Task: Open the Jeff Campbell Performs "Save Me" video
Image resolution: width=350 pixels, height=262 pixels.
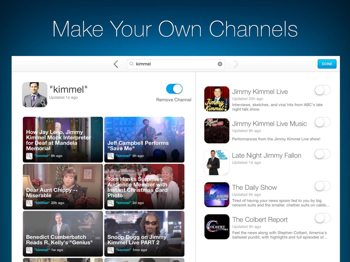Action: coord(144,139)
